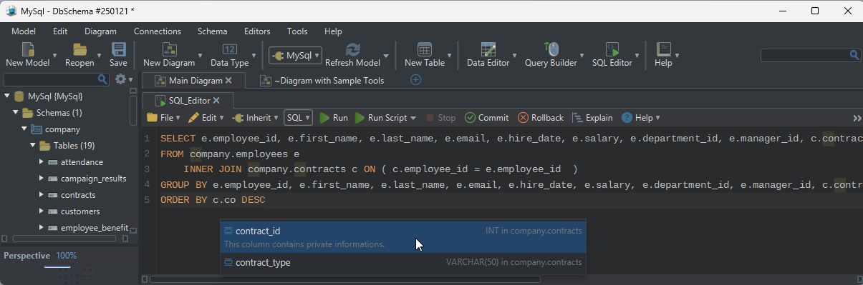This screenshot has width=863, height=285.
Task: Click the Run query button
Action: (x=333, y=118)
